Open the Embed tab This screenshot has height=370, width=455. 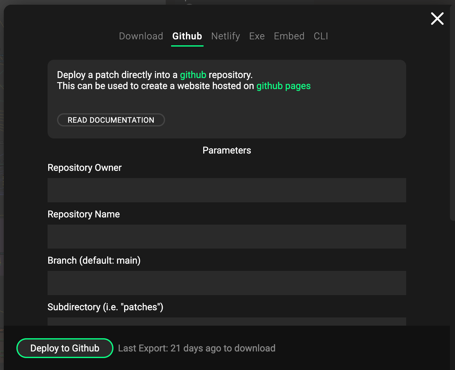289,36
